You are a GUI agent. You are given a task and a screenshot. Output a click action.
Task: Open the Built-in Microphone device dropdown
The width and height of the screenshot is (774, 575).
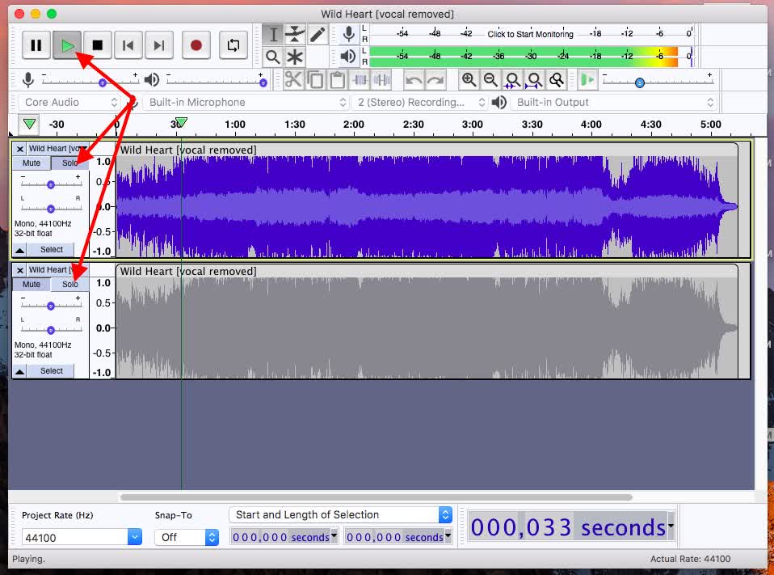pos(246,102)
